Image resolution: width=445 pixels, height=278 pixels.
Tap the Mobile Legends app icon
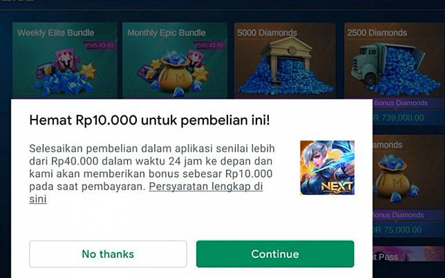(328, 167)
